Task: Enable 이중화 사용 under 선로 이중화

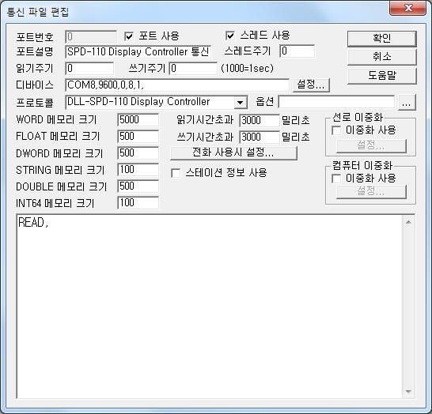Action: (336, 130)
